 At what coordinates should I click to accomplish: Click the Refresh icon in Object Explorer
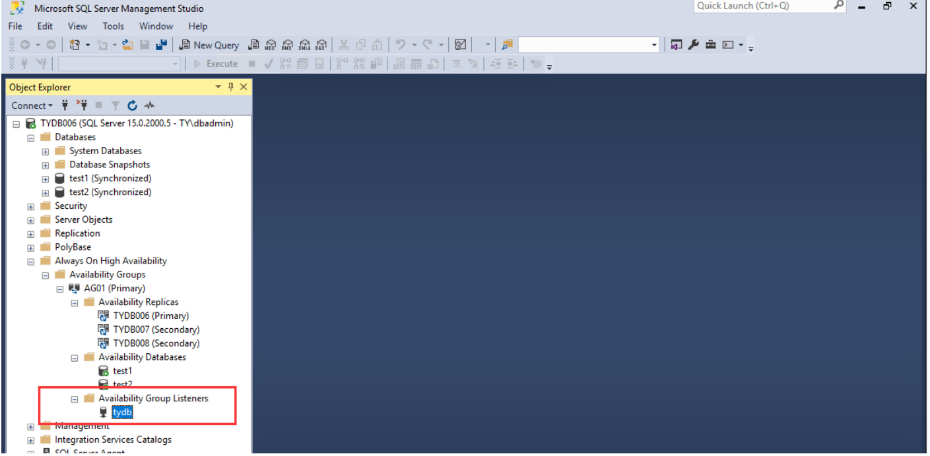pos(133,105)
